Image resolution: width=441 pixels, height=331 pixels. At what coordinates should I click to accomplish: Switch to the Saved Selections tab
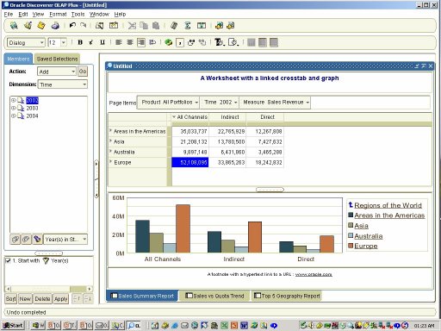click(x=57, y=59)
